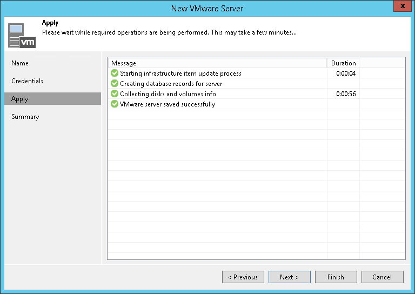Screen dimensions: 415x294
Task: Click the green check beside Creating database records
Action: point(115,83)
